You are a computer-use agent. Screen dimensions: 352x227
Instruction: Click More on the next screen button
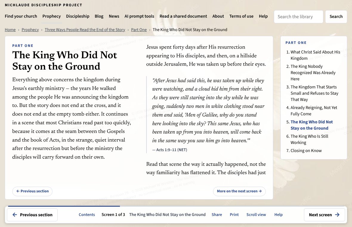[x=239, y=191]
